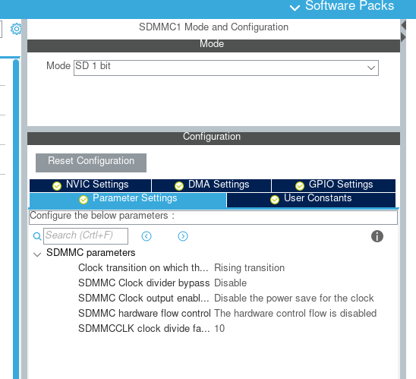Open the User Constants tab
The height and width of the screenshot is (379, 416).
311,200
